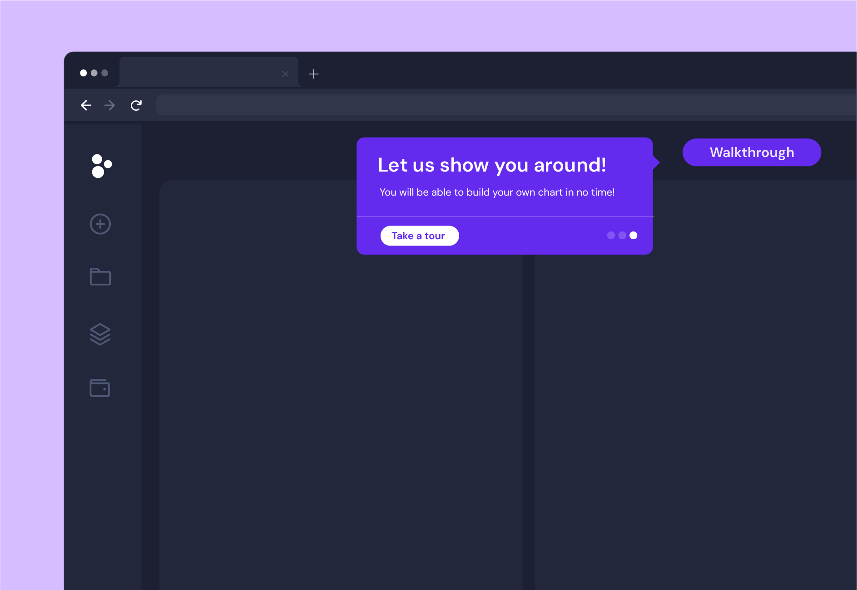Click the browser address bar
Image resolution: width=857 pixels, height=590 pixels.
[506, 105]
